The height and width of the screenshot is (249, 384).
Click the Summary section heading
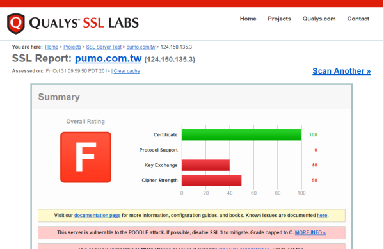point(59,97)
